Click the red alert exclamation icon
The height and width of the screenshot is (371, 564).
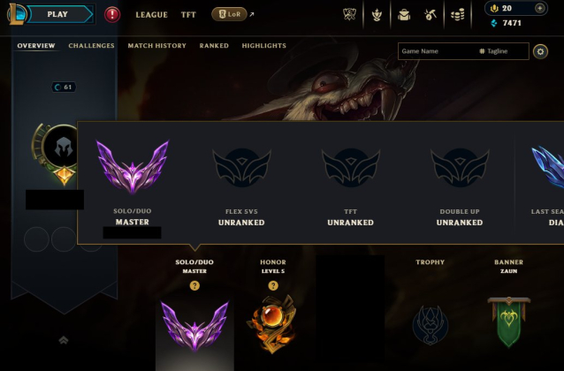pyautogui.click(x=112, y=15)
